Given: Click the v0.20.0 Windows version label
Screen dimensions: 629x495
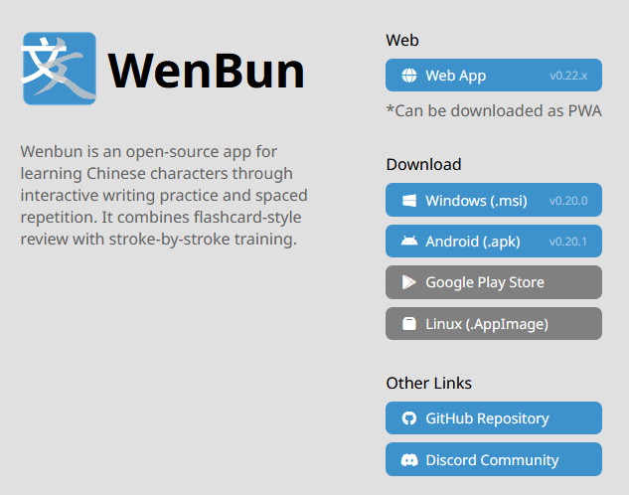Looking at the screenshot, I should pos(568,201).
